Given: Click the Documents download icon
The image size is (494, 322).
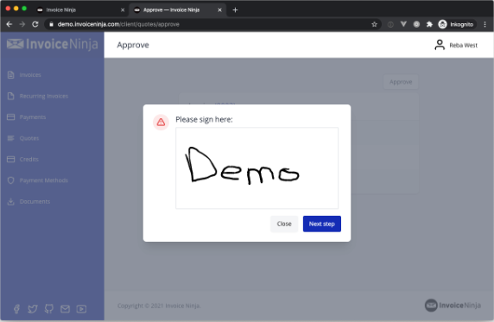Looking at the screenshot, I should click(x=10, y=202).
